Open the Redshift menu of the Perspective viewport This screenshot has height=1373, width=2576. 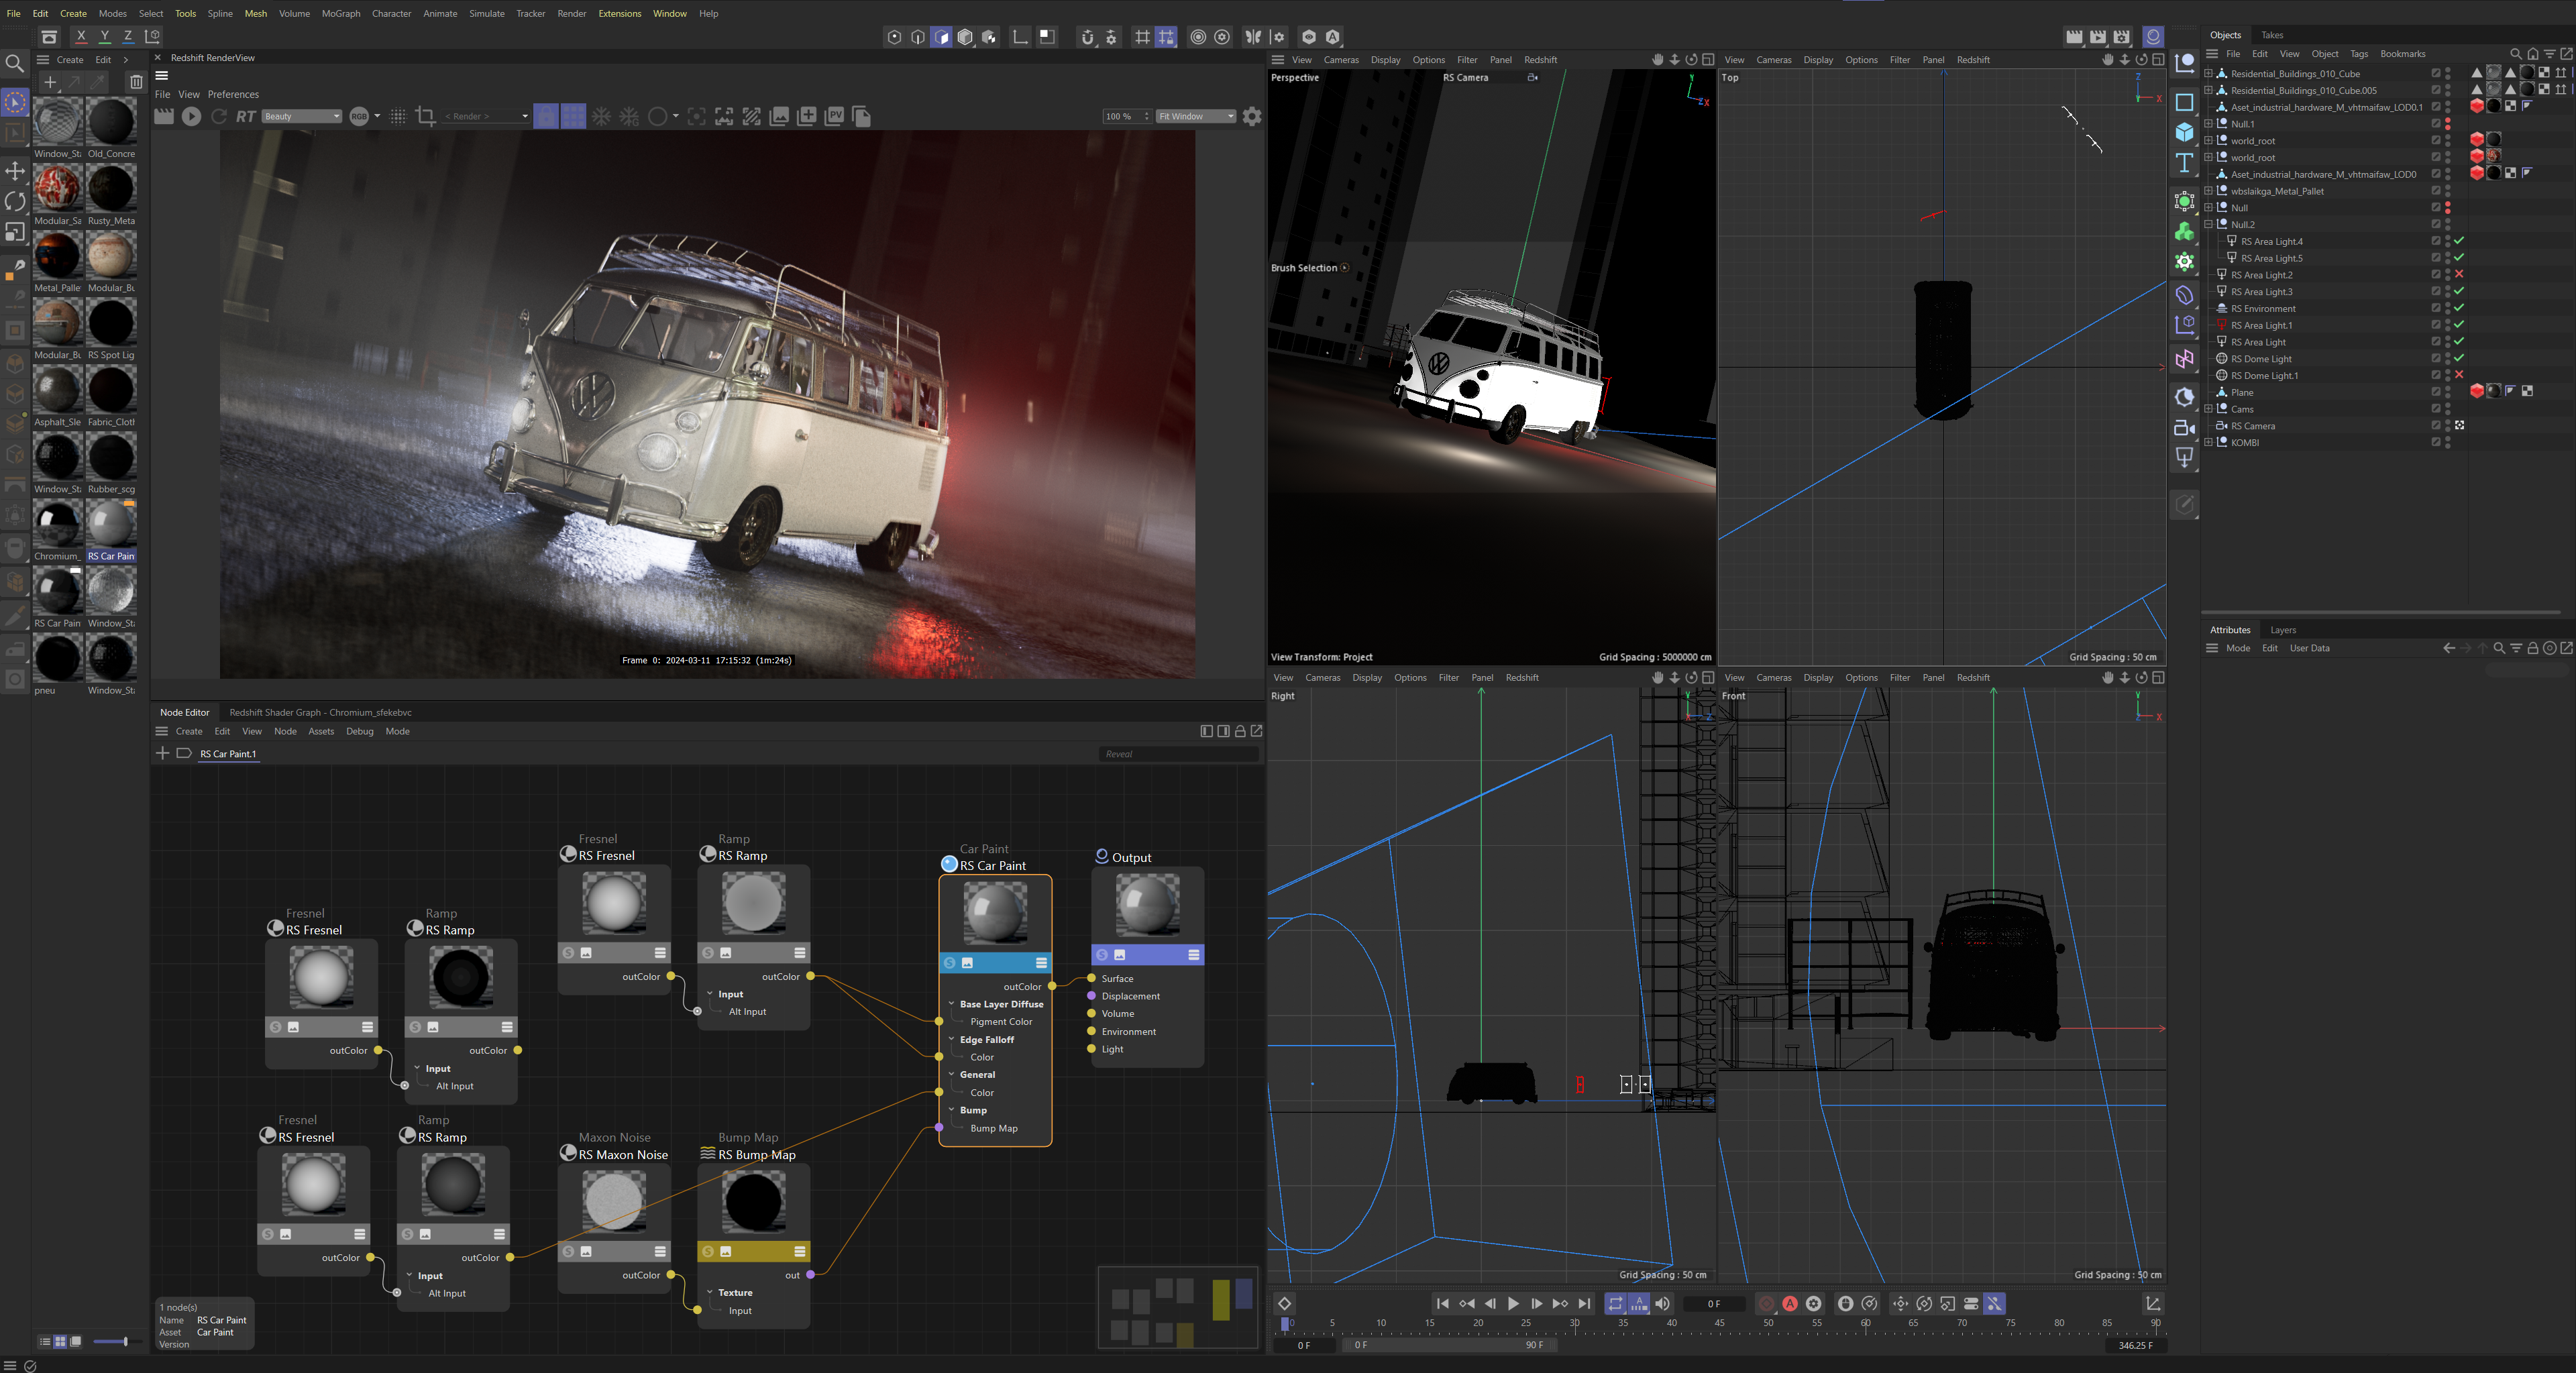(x=1540, y=60)
